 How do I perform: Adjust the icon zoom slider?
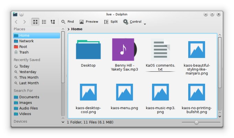196,122
